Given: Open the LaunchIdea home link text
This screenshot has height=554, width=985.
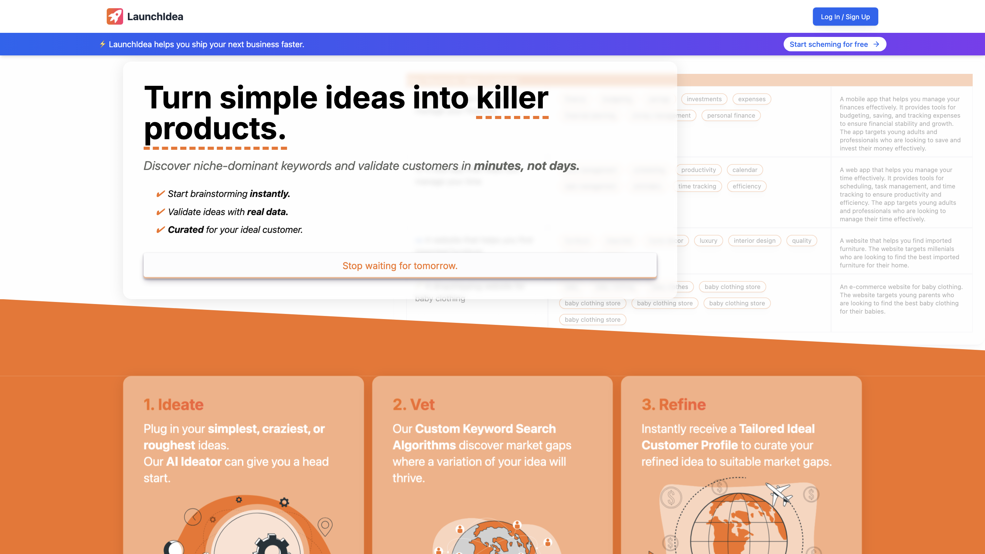Looking at the screenshot, I should point(155,17).
